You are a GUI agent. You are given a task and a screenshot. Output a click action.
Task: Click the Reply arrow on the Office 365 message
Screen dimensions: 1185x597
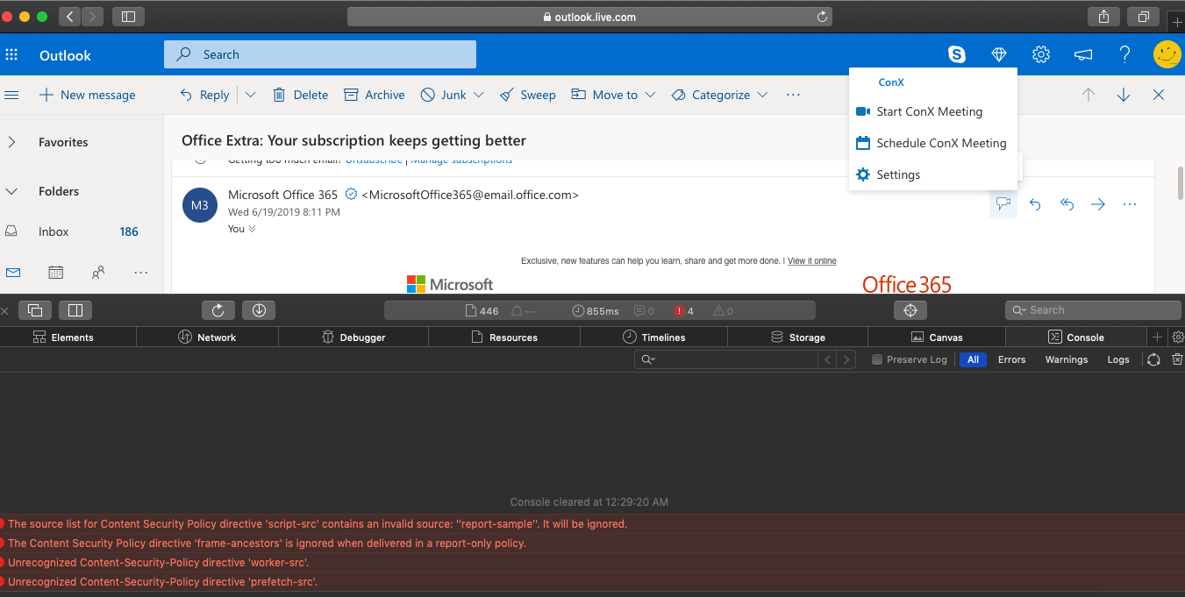1035,203
